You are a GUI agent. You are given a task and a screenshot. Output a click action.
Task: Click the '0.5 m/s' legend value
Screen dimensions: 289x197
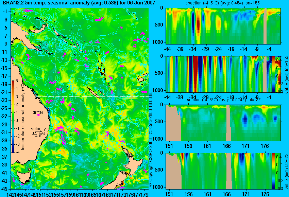[x=38, y=133]
